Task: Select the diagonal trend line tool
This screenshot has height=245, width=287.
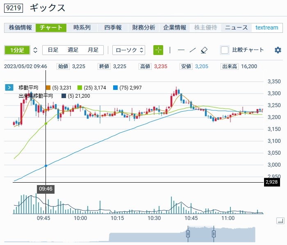Action: (193, 50)
